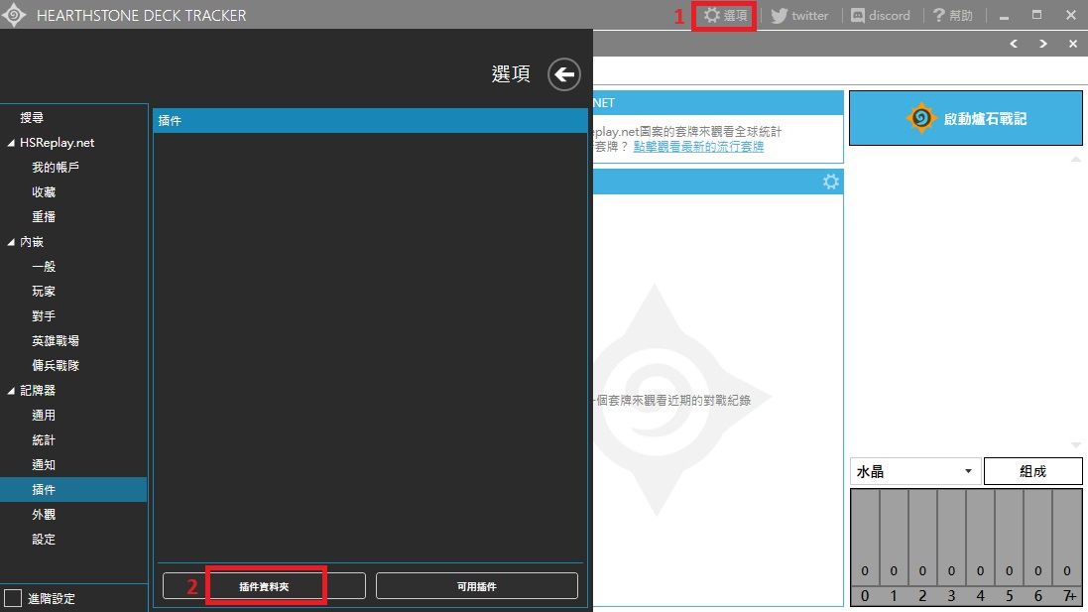The height and width of the screenshot is (612, 1088).
Task: Click the Hearthstone Deck Tracker logo icon
Action: pyautogui.click(x=14, y=14)
